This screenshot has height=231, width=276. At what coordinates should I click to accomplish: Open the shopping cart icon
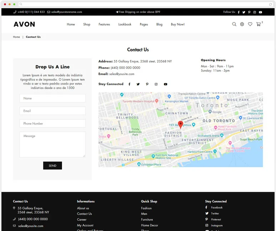[259, 24]
